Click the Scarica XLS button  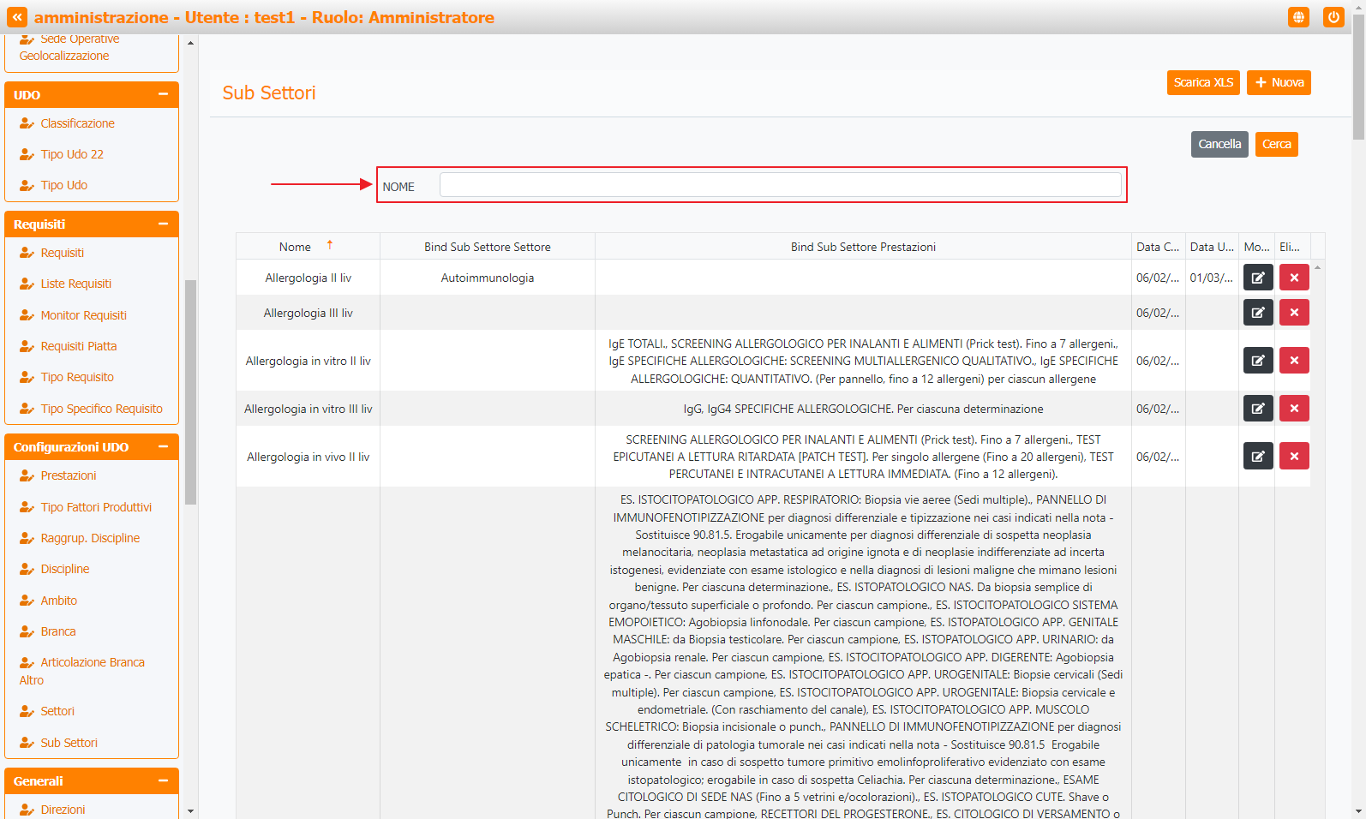[x=1202, y=82]
